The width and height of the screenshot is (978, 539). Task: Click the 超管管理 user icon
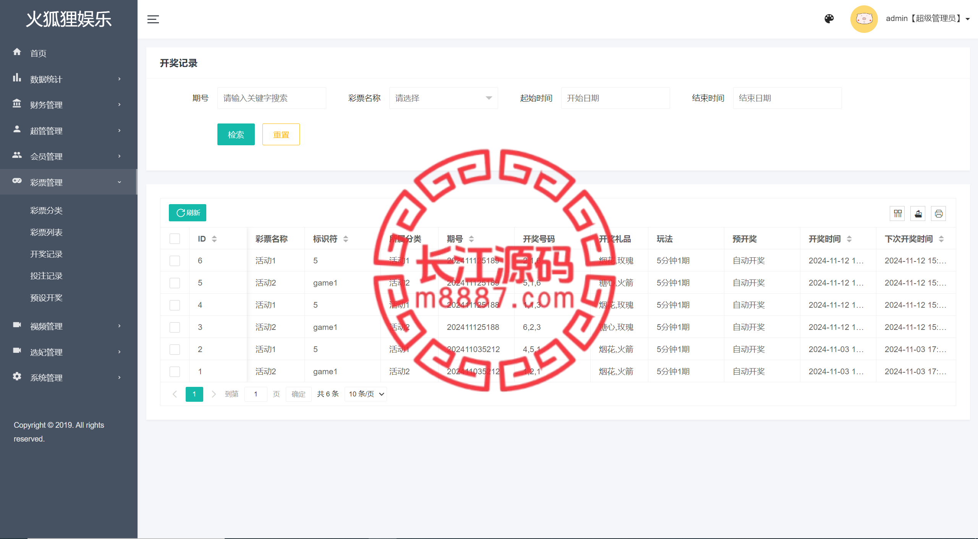(17, 129)
